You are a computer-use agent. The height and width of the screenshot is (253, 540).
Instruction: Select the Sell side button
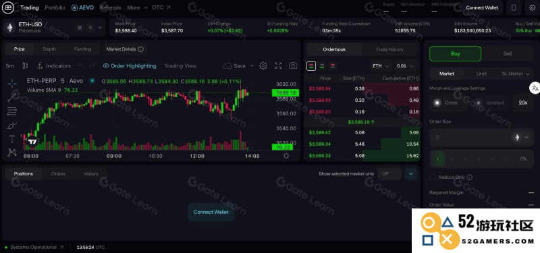coord(508,54)
